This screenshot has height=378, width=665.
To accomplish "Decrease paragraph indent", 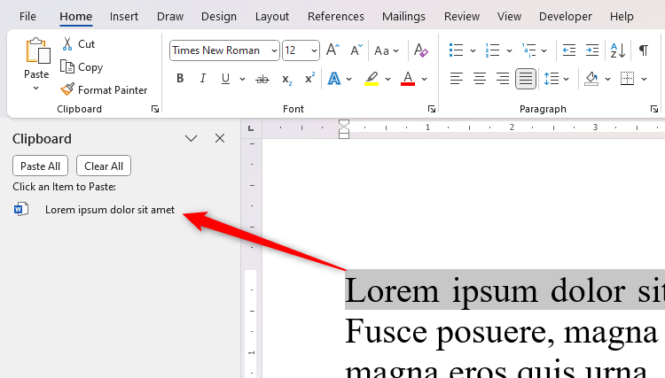I will click(568, 50).
